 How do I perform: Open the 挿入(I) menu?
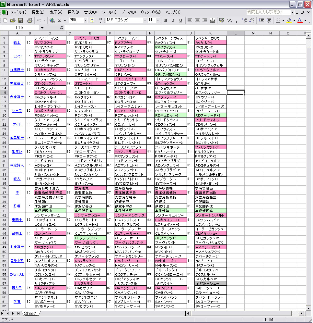(73, 12)
